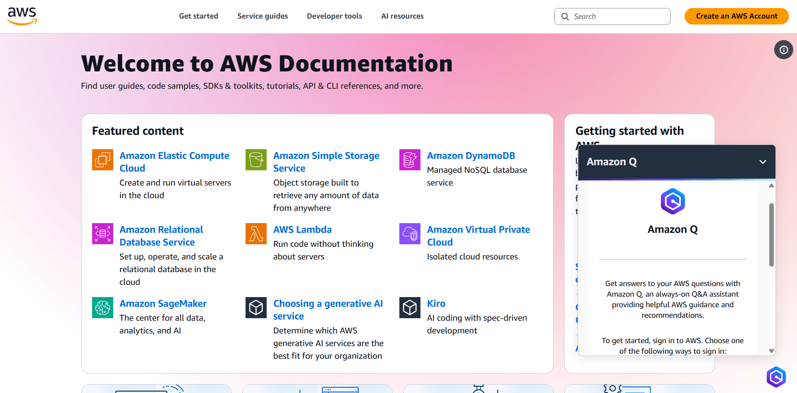
Task: Click the teal SageMaker brain icon
Action: pos(103,308)
